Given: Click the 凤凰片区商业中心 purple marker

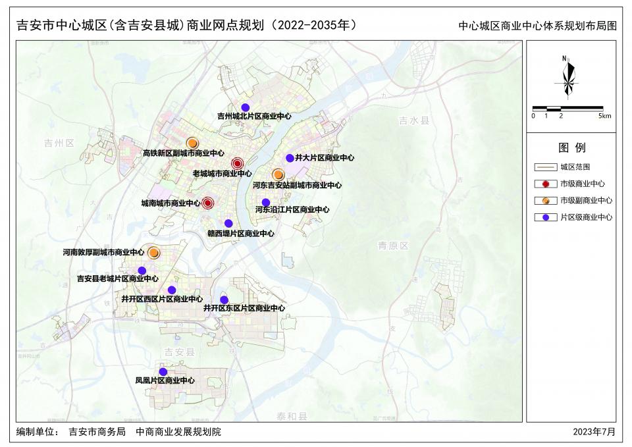Looking at the screenshot, I should point(163,372).
